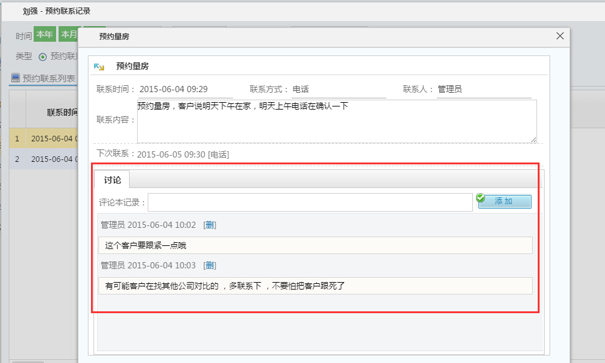Close the 预约量房 dialog
Image resolution: width=605 pixels, height=363 pixels.
tap(559, 35)
